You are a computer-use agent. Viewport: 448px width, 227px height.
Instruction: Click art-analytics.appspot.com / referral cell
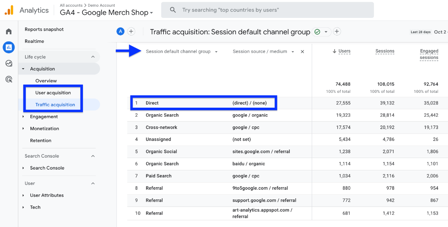[262, 213]
